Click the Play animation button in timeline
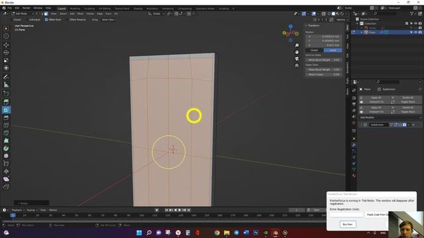 (x=180, y=210)
